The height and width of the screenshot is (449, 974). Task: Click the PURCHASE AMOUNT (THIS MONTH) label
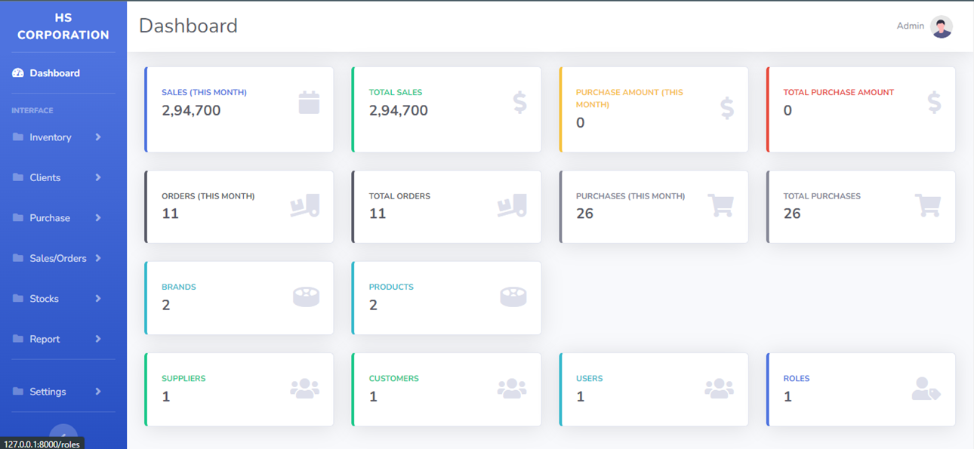(630, 98)
